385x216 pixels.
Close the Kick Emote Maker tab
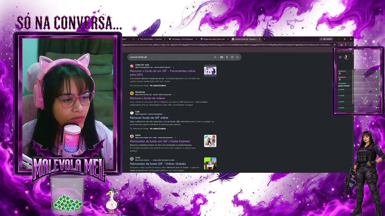coord(165,39)
